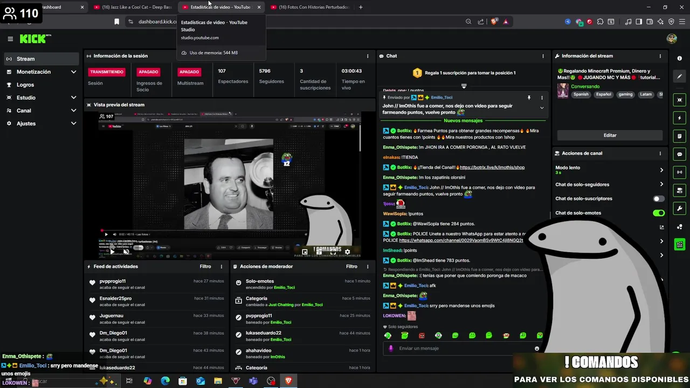Open the hamburger menu next to Kick logo
The width and height of the screenshot is (690, 388).
pyautogui.click(x=10, y=39)
